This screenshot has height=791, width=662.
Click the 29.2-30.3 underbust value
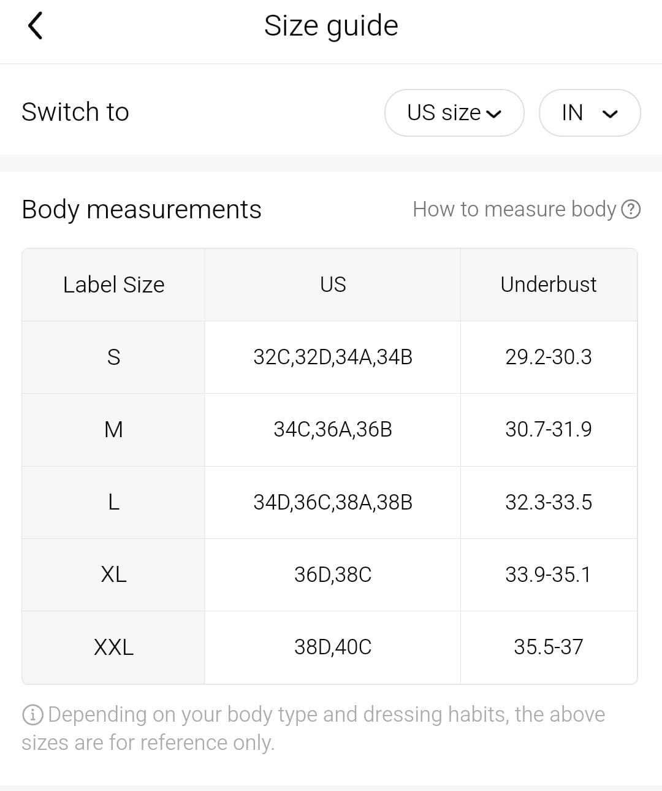coord(549,357)
